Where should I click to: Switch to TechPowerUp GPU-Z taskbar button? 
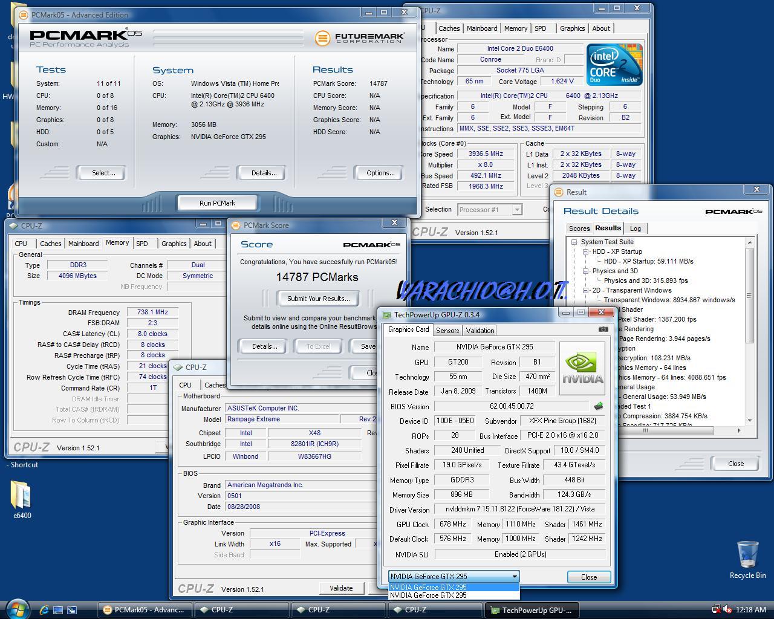(x=532, y=610)
